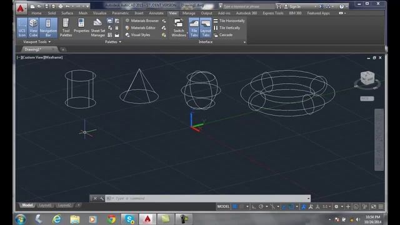Open the Insert ribbon tab
Viewport: 400px width, 225px height.
point(139,13)
